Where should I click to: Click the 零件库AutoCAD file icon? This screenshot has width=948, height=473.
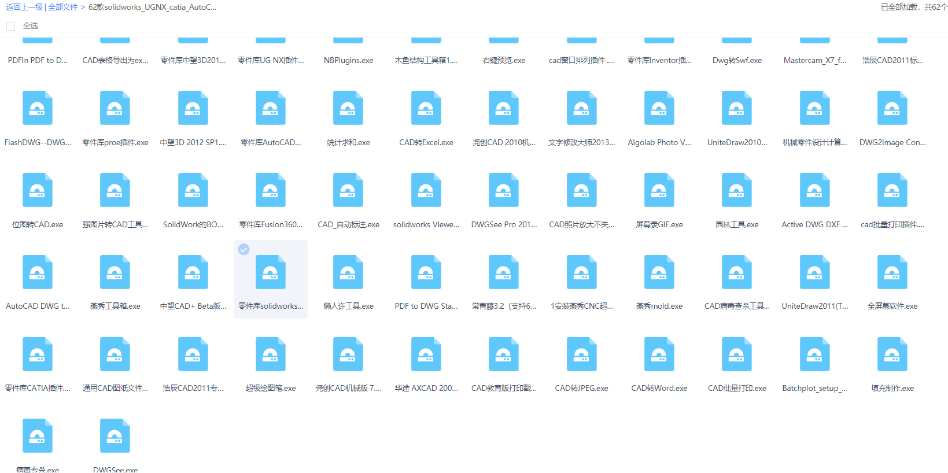pos(271,108)
